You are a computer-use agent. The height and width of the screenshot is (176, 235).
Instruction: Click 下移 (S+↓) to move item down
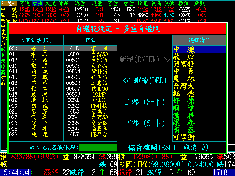(x=145, y=123)
